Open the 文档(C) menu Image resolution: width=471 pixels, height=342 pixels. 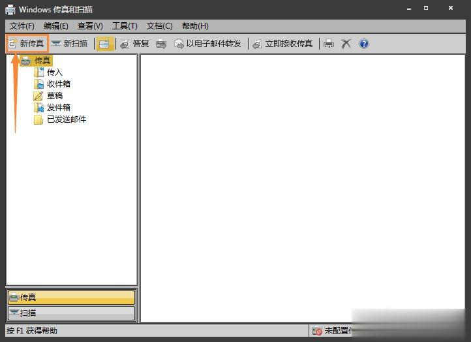[x=159, y=26]
